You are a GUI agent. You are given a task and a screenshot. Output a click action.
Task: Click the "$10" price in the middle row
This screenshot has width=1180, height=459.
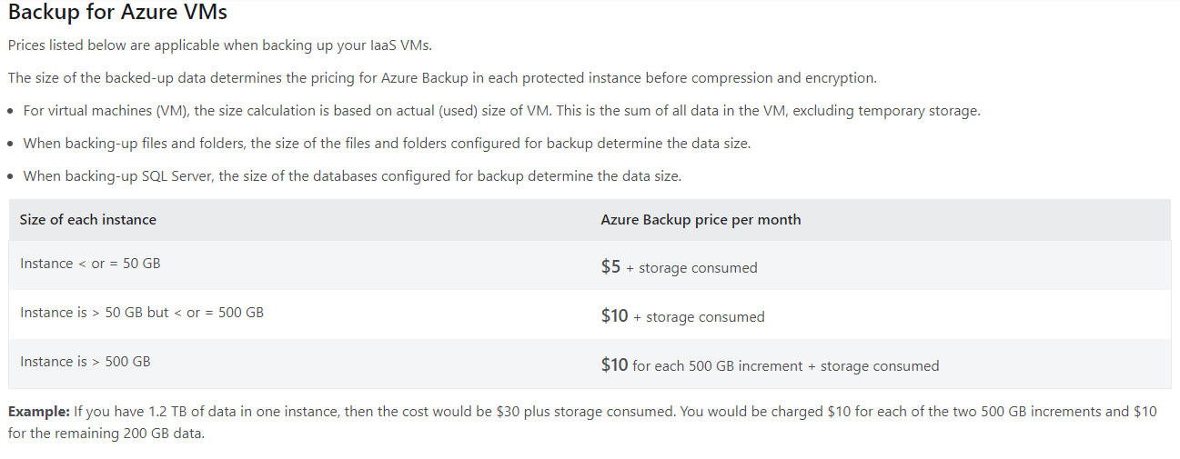click(614, 316)
